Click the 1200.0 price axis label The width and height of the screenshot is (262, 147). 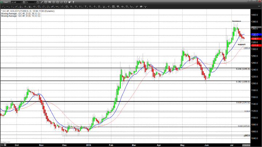pos(254,83)
